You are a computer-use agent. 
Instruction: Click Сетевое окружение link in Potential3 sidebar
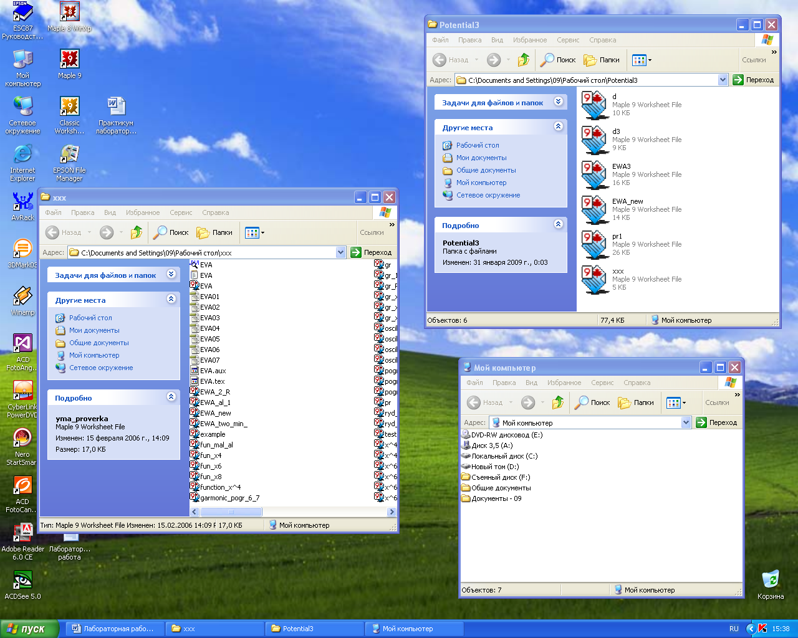(x=488, y=195)
